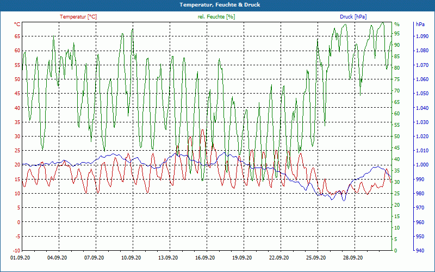The height and width of the screenshot is (272, 435).
Task: Select the 25.09.20 date tick label
Action: 316,258
